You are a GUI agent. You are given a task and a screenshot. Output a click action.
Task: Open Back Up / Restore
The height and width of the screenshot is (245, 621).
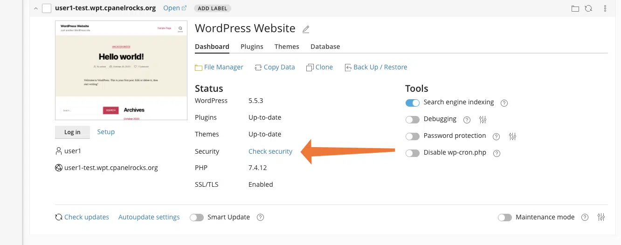pyautogui.click(x=376, y=67)
